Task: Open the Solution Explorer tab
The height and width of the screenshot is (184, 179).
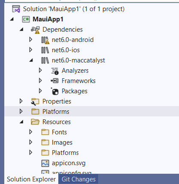Action: 31,179
